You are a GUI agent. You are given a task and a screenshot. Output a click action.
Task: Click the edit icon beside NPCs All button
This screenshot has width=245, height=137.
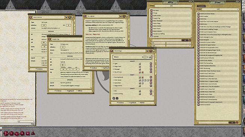(x=190, y=40)
